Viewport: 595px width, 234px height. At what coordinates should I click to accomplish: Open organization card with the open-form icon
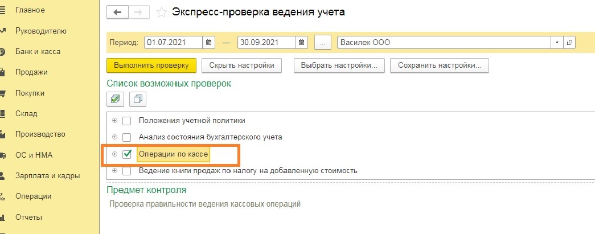click(569, 43)
